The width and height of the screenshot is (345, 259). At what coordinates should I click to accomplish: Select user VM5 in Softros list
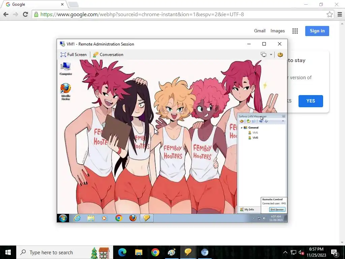coord(255,138)
